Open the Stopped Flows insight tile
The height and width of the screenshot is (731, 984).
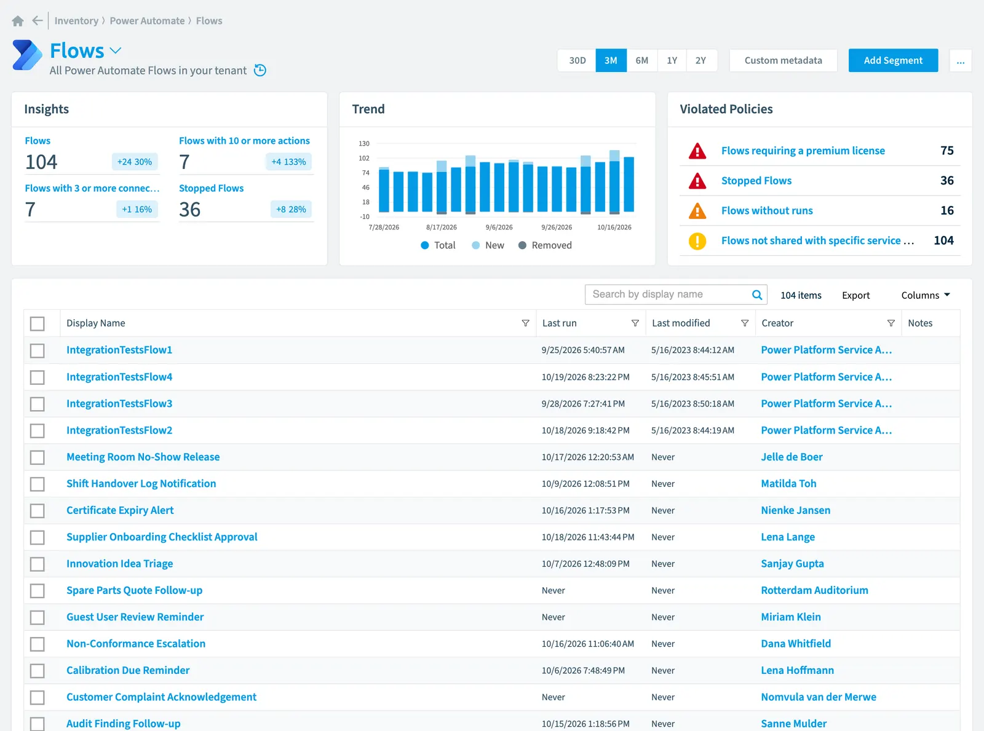coord(211,188)
